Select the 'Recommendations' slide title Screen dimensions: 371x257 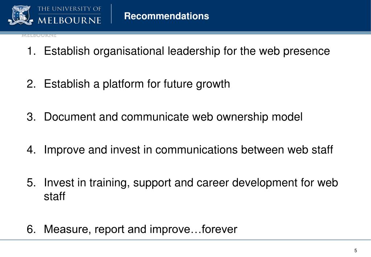pyautogui.click(x=166, y=16)
